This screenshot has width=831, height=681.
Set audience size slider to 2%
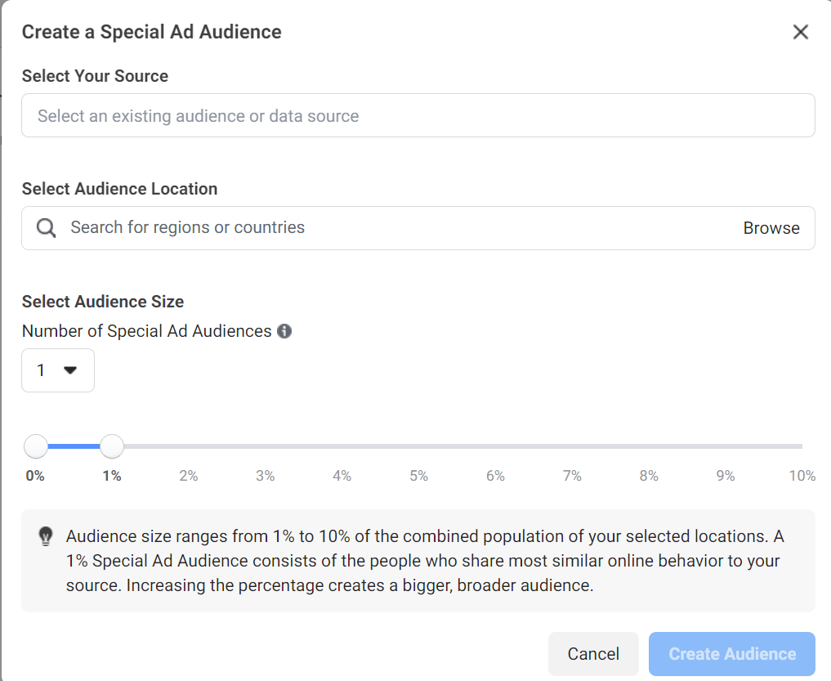[x=189, y=446]
